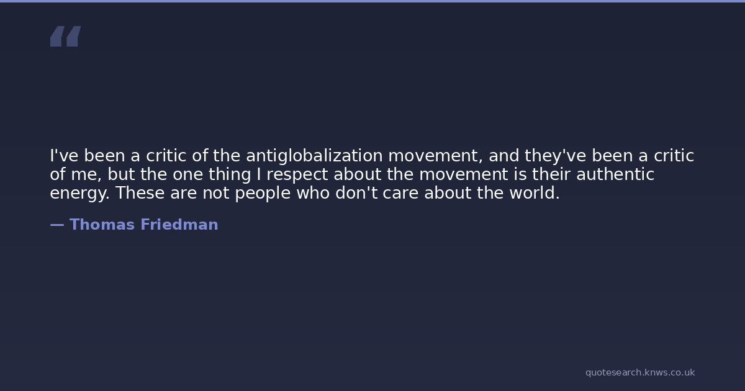Click the first name "Thomas" in the attribution
This screenshot has height=391, width=745.
click(102, 225)
